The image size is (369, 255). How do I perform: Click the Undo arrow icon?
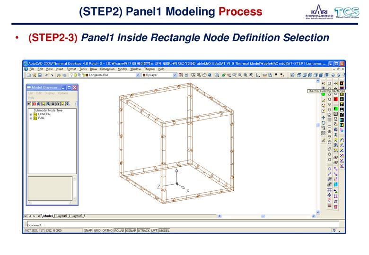click(x=46, y=75)
